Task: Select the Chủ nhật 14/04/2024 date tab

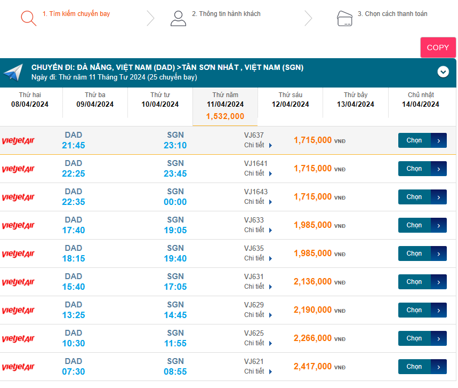Action: point(421,100)
